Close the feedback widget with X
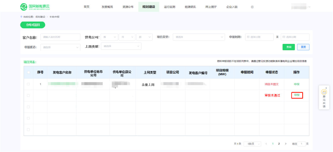 pyautogui.click(x=326, y=88)
